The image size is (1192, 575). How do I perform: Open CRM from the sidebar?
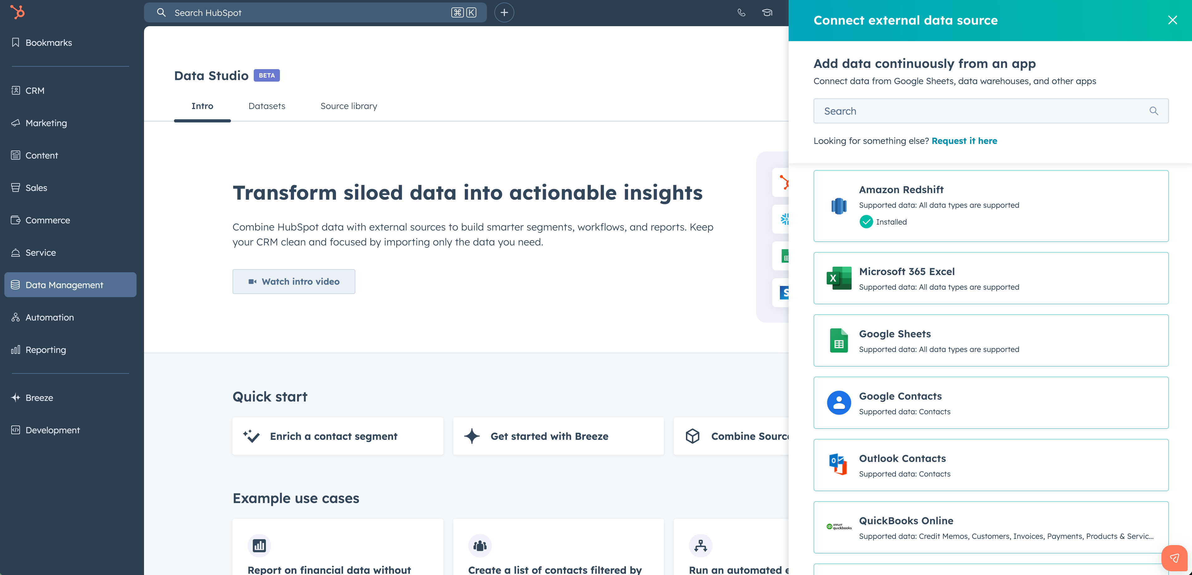(35, 91)
